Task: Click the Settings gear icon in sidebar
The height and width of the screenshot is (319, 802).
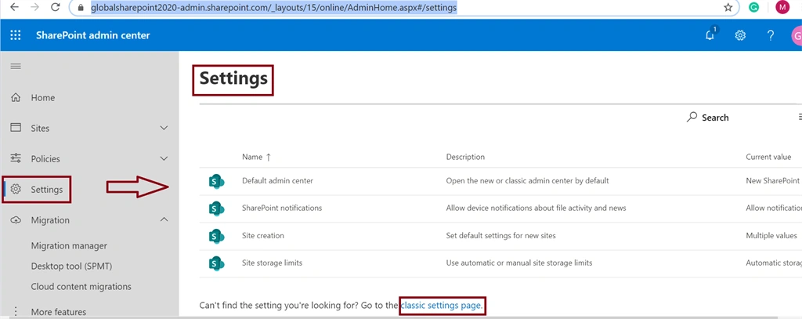Action: pos(16,189)
